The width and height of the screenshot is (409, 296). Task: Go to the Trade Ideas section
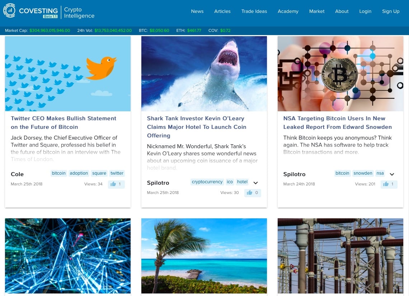pyautogui.click(x=254, y=11)
